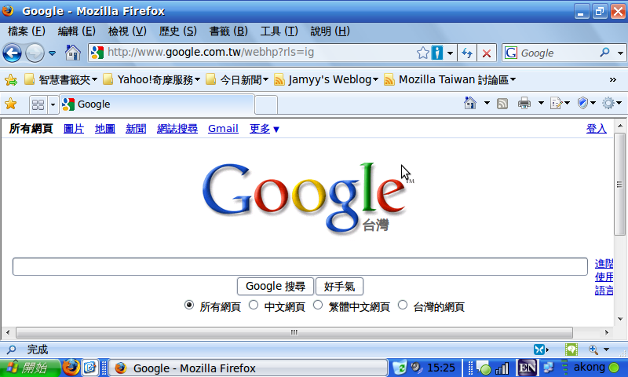Select the 繁體中文網頁 radio button

coord(318,306)
